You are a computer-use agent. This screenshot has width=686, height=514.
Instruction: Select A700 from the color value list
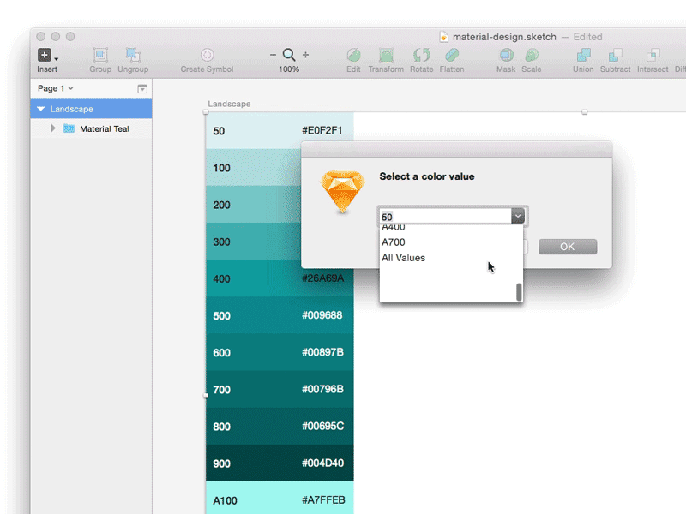(x=394, y=242)
